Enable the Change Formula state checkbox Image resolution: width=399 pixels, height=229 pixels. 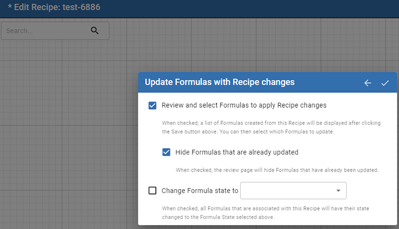click(x=153, y=190)
